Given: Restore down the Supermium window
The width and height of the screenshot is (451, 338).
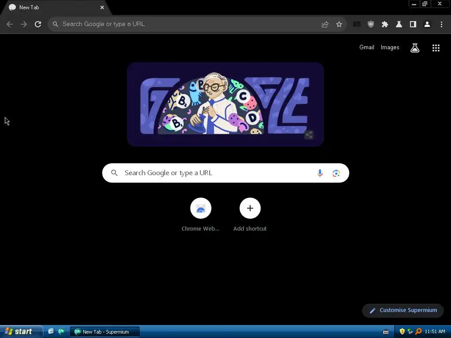Looking at the screenshot, I should 425,4.
